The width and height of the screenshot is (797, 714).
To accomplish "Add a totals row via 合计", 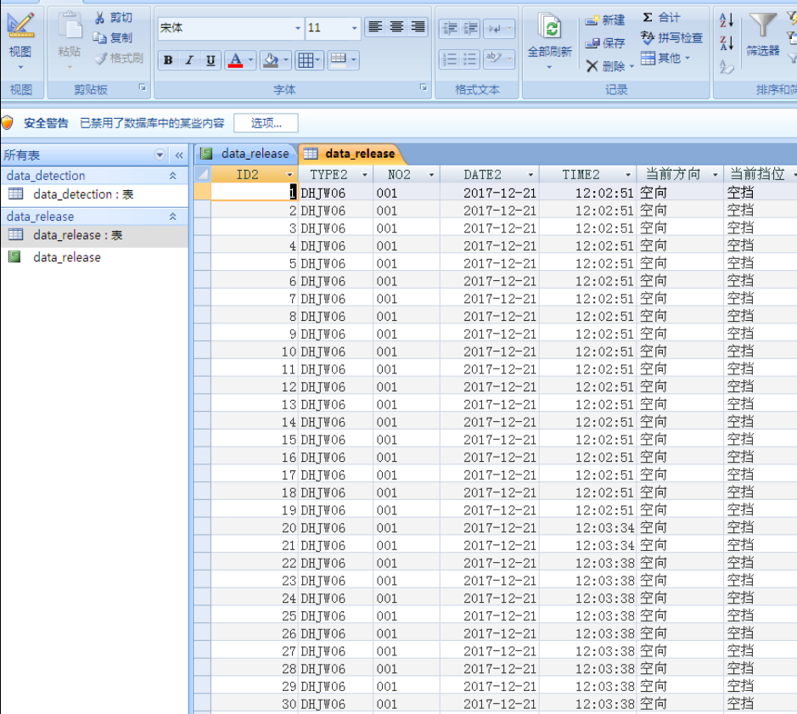I will point(661,17).
